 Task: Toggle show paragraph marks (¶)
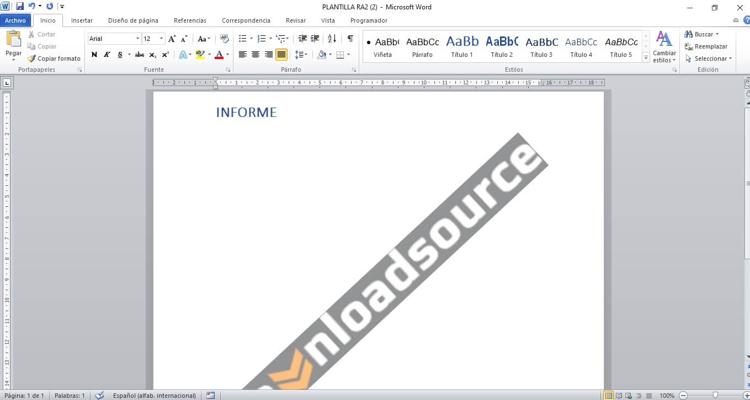click(350, 39)
